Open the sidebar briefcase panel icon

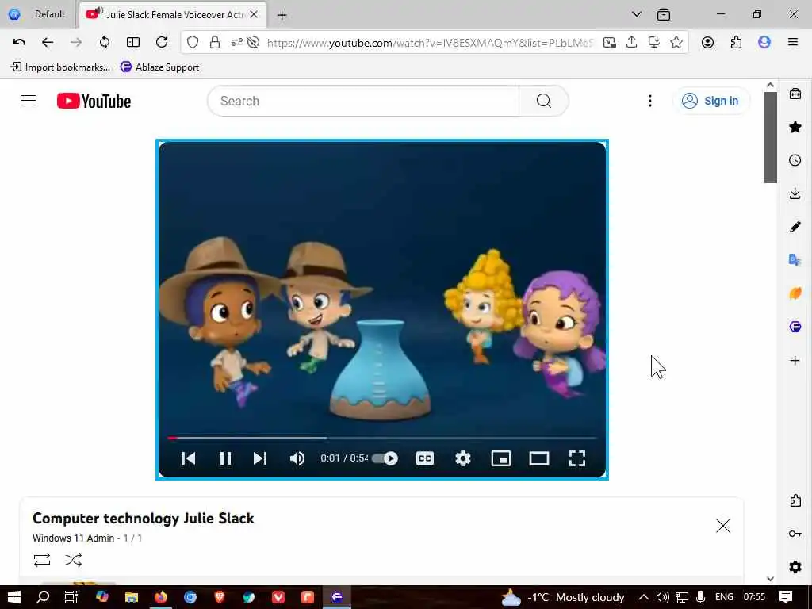click(795, 94)
